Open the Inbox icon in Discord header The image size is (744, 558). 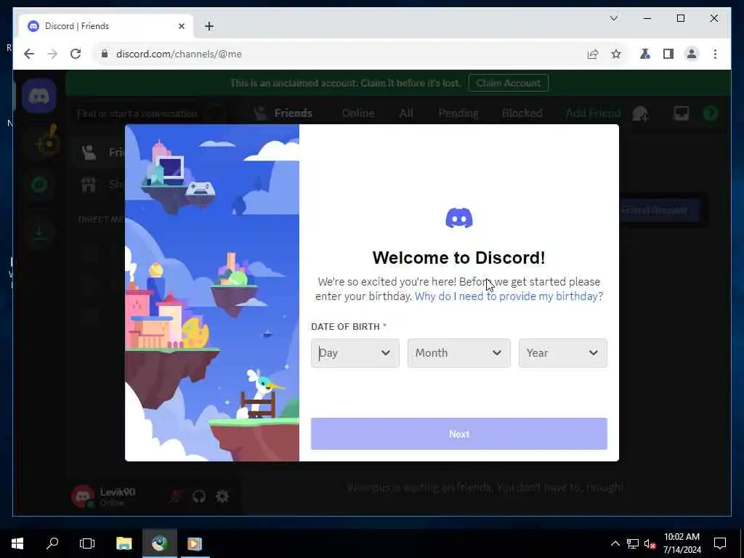coord(682,113)
